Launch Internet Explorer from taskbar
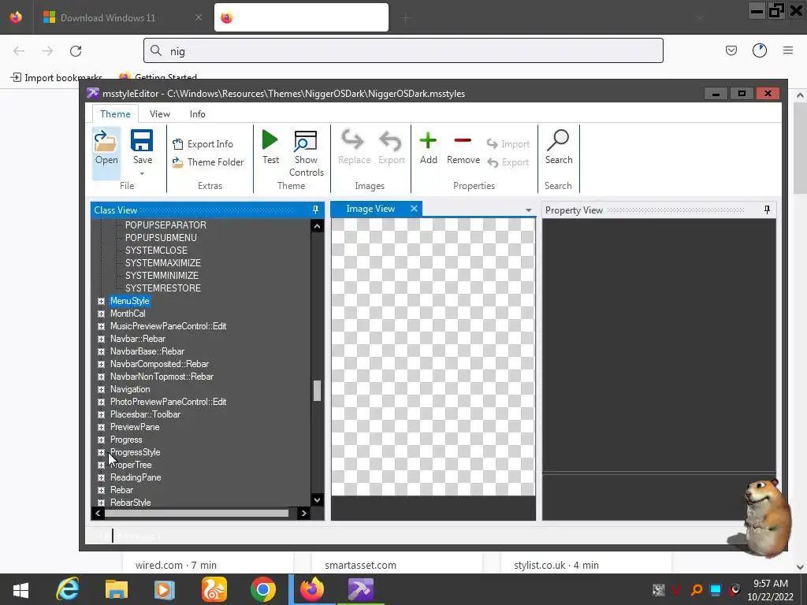 tap(68, 589)
